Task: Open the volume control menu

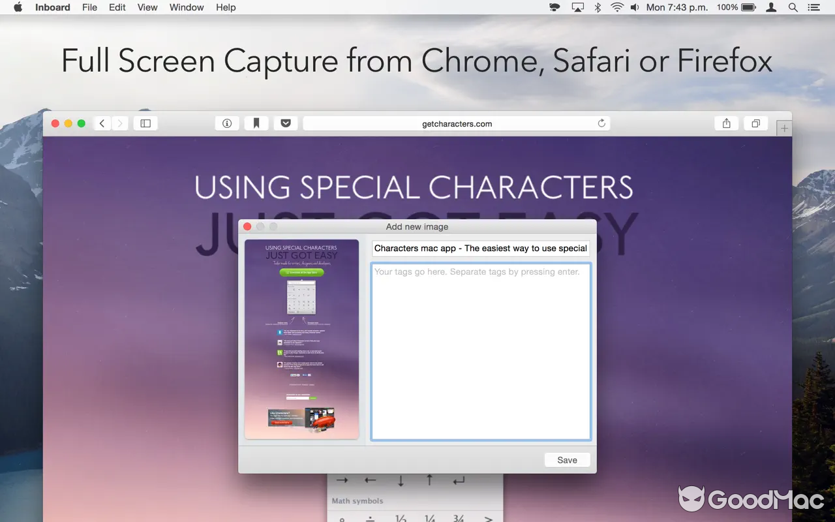Action: tap(634, 7)
